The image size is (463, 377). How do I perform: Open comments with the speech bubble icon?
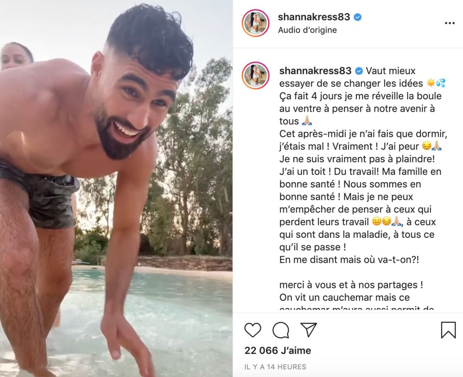click(281, 330)
